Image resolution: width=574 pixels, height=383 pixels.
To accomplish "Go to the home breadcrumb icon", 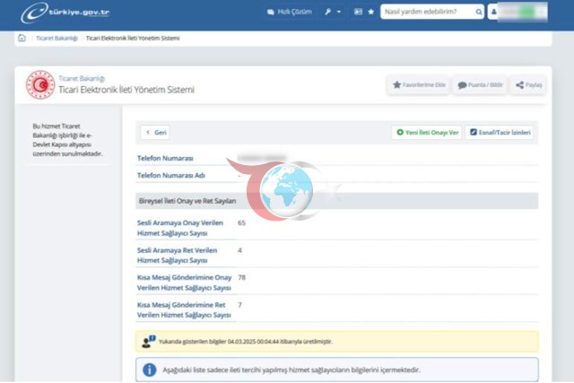I will (x=22, y=38).
